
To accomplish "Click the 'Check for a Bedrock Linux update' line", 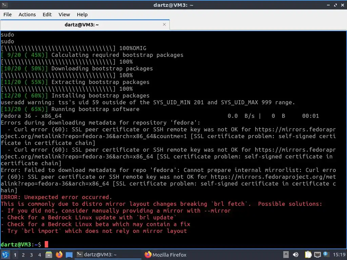I will pos(88,217).
